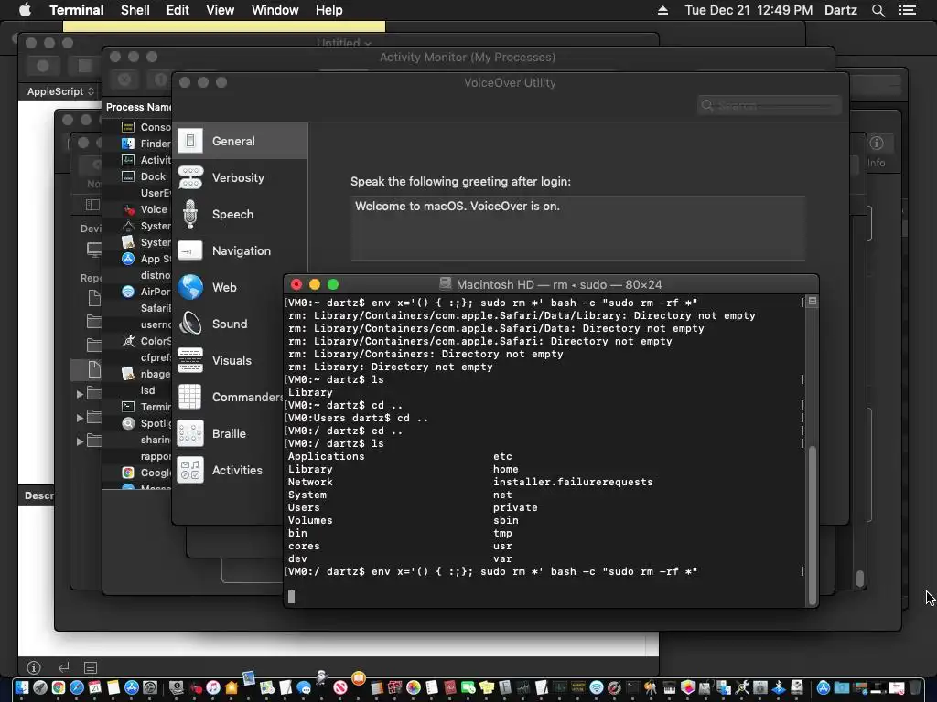Open the Edit menu
Viewport: 937px width, 702px height.
coord(178,10)
